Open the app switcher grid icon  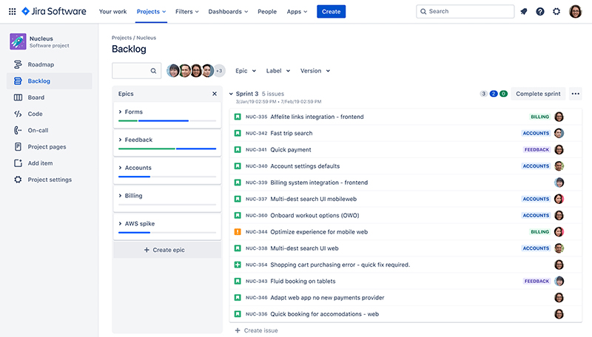(12, 12)
